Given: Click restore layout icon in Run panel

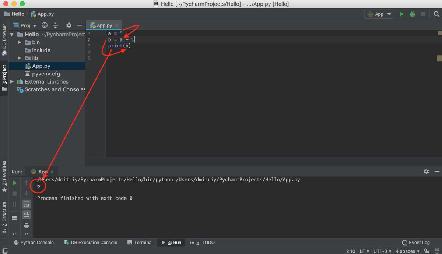Looking at the screenshot, I should 15,218.
